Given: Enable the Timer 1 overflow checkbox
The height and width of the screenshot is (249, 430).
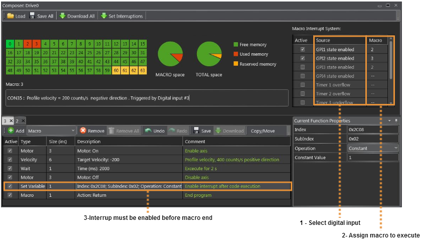Looking at the screenshot, I should [302, 85].
